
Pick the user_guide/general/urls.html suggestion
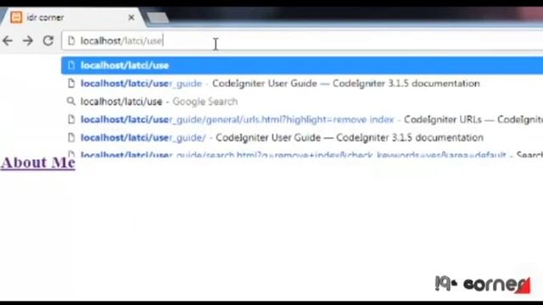click(302, 119)
